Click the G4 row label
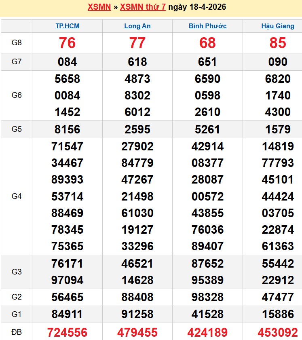The height and width of the screenshot is (340, 302). pyautogui.click(x=17, y=196)
